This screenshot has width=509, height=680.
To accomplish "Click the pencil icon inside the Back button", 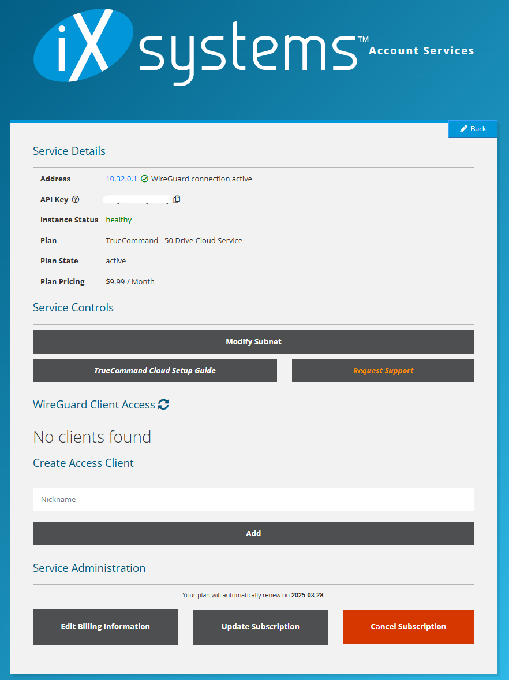I will pos(464,128).
